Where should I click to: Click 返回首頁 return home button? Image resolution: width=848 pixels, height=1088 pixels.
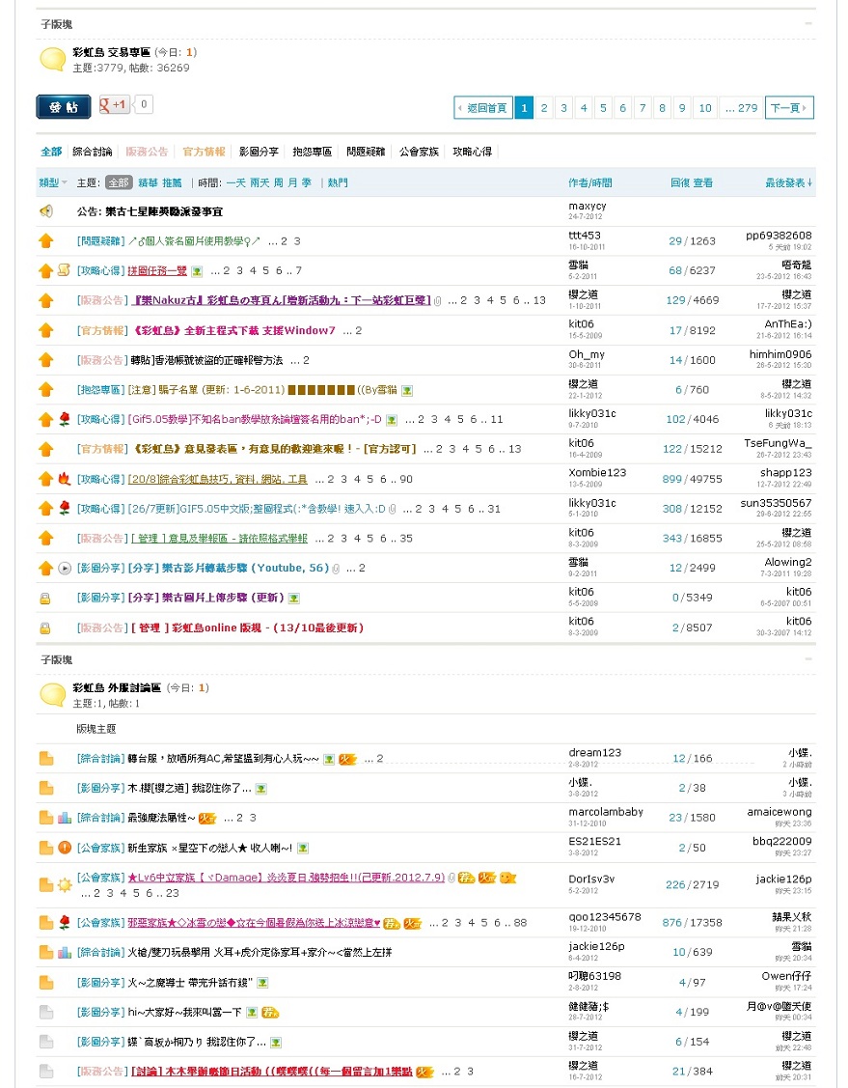[x=482, y=107]
